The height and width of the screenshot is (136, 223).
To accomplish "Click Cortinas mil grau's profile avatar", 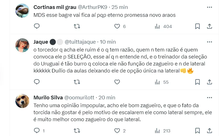I will 22,11.
